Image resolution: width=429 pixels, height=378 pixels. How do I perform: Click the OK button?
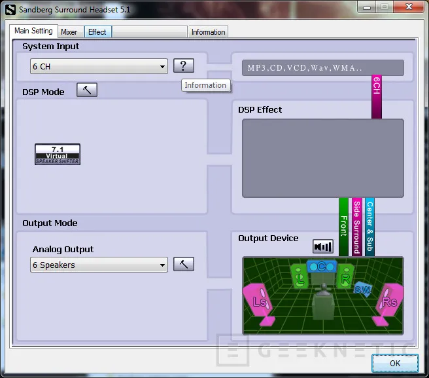(x=395, y=363)
